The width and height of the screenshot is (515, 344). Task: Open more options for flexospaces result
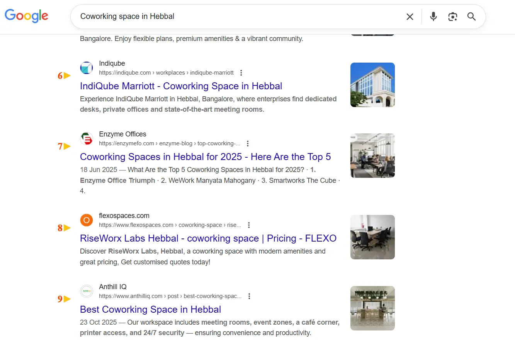coord(249,225)
